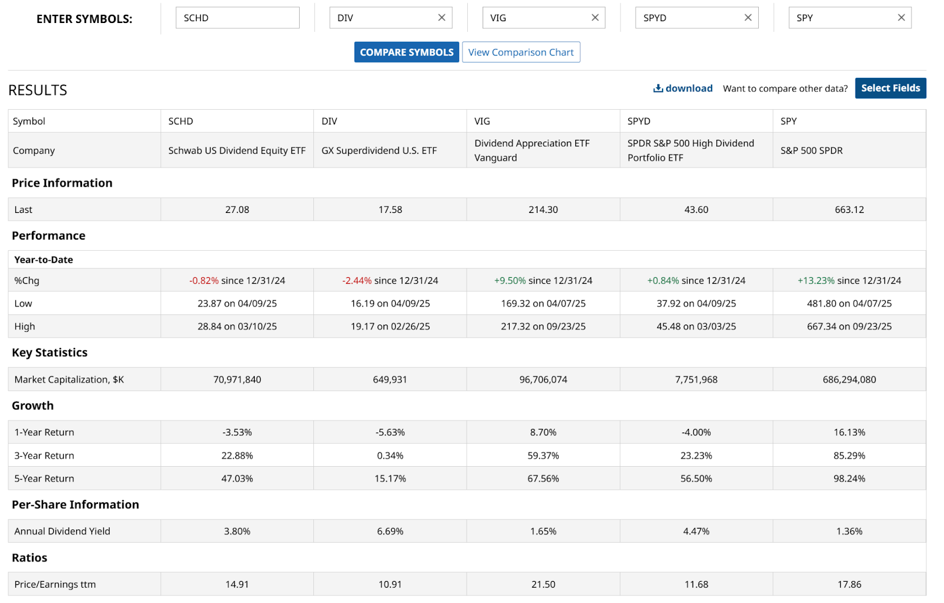The height and width of the screenshot is (603, 944).
Task: Click the S&P 500 SPDR company cell
Action: (811, 150)
